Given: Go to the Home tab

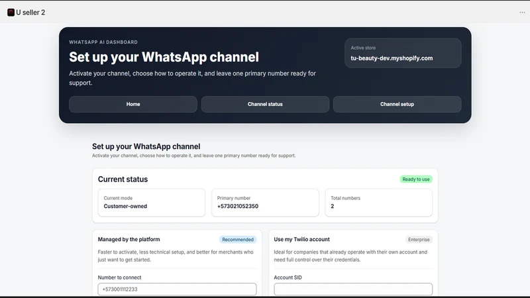Looking at the screenshot, I should point(133,104).
